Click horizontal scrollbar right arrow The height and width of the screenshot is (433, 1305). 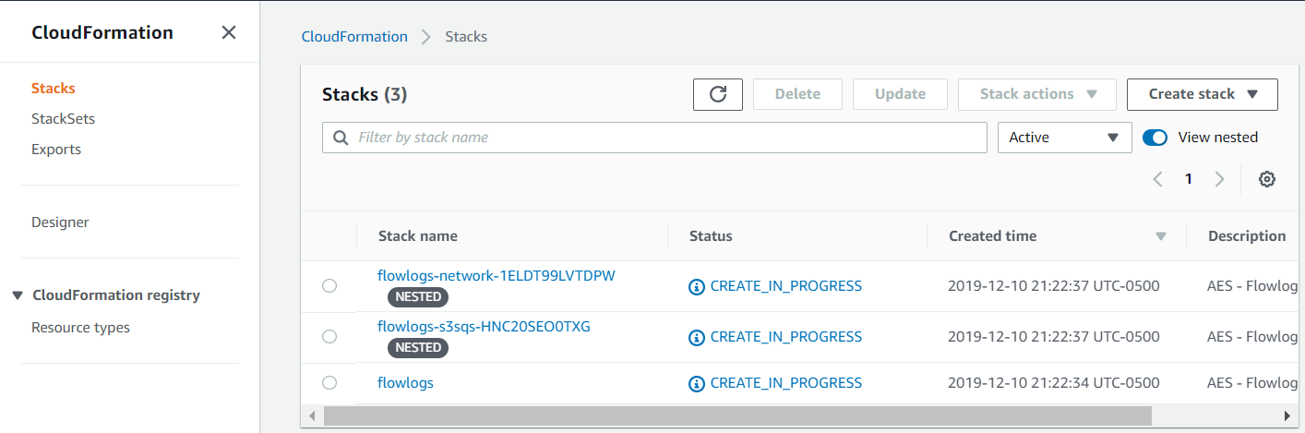(1288, 416)
